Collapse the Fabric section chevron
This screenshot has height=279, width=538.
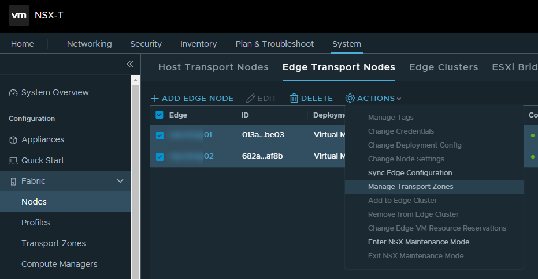(x=120, y=182)
